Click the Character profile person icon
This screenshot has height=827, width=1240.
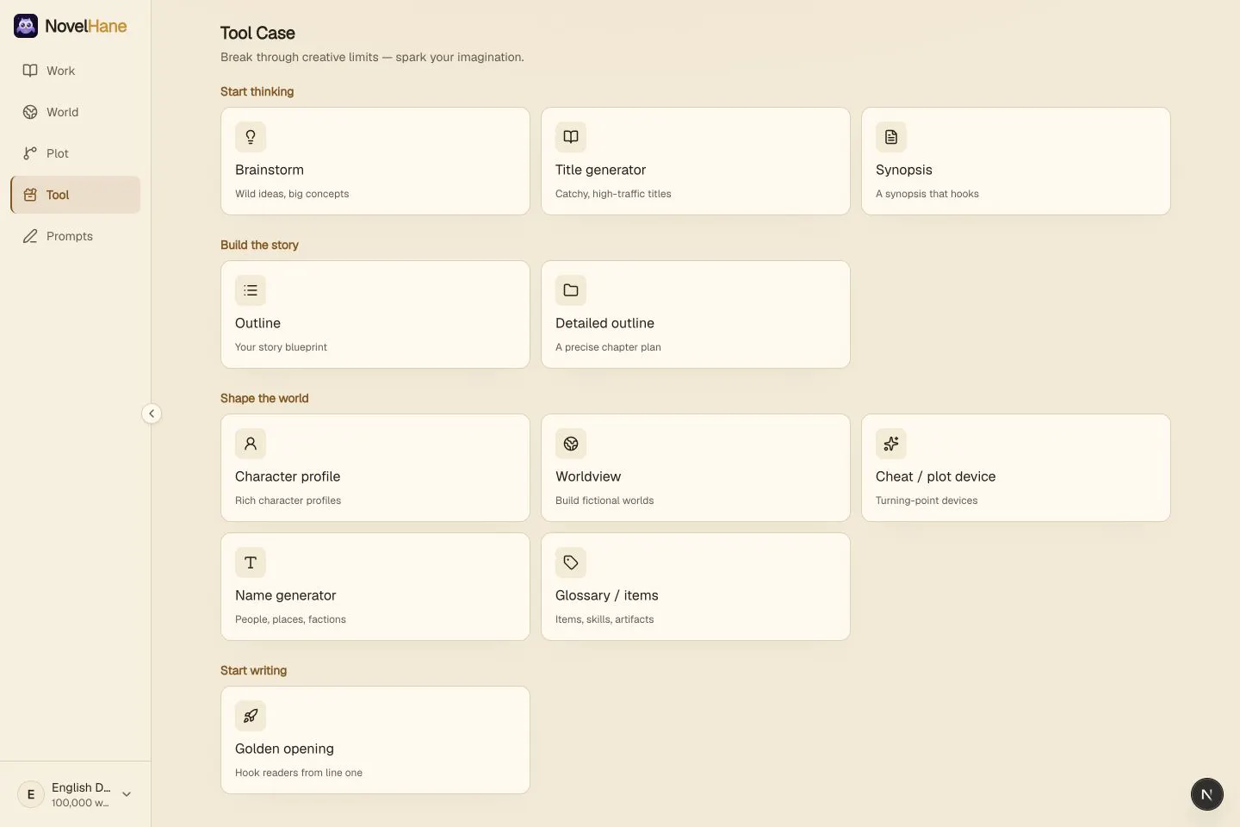click(251, 444)
